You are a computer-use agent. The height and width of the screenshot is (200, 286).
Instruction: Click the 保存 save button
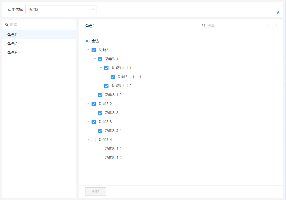coord(96,192)
